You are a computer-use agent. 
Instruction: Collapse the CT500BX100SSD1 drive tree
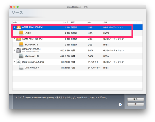pos(14,50)
